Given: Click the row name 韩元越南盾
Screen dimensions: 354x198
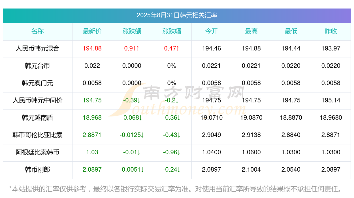Looking at the screenshot, I should click(x=37, y=118).
